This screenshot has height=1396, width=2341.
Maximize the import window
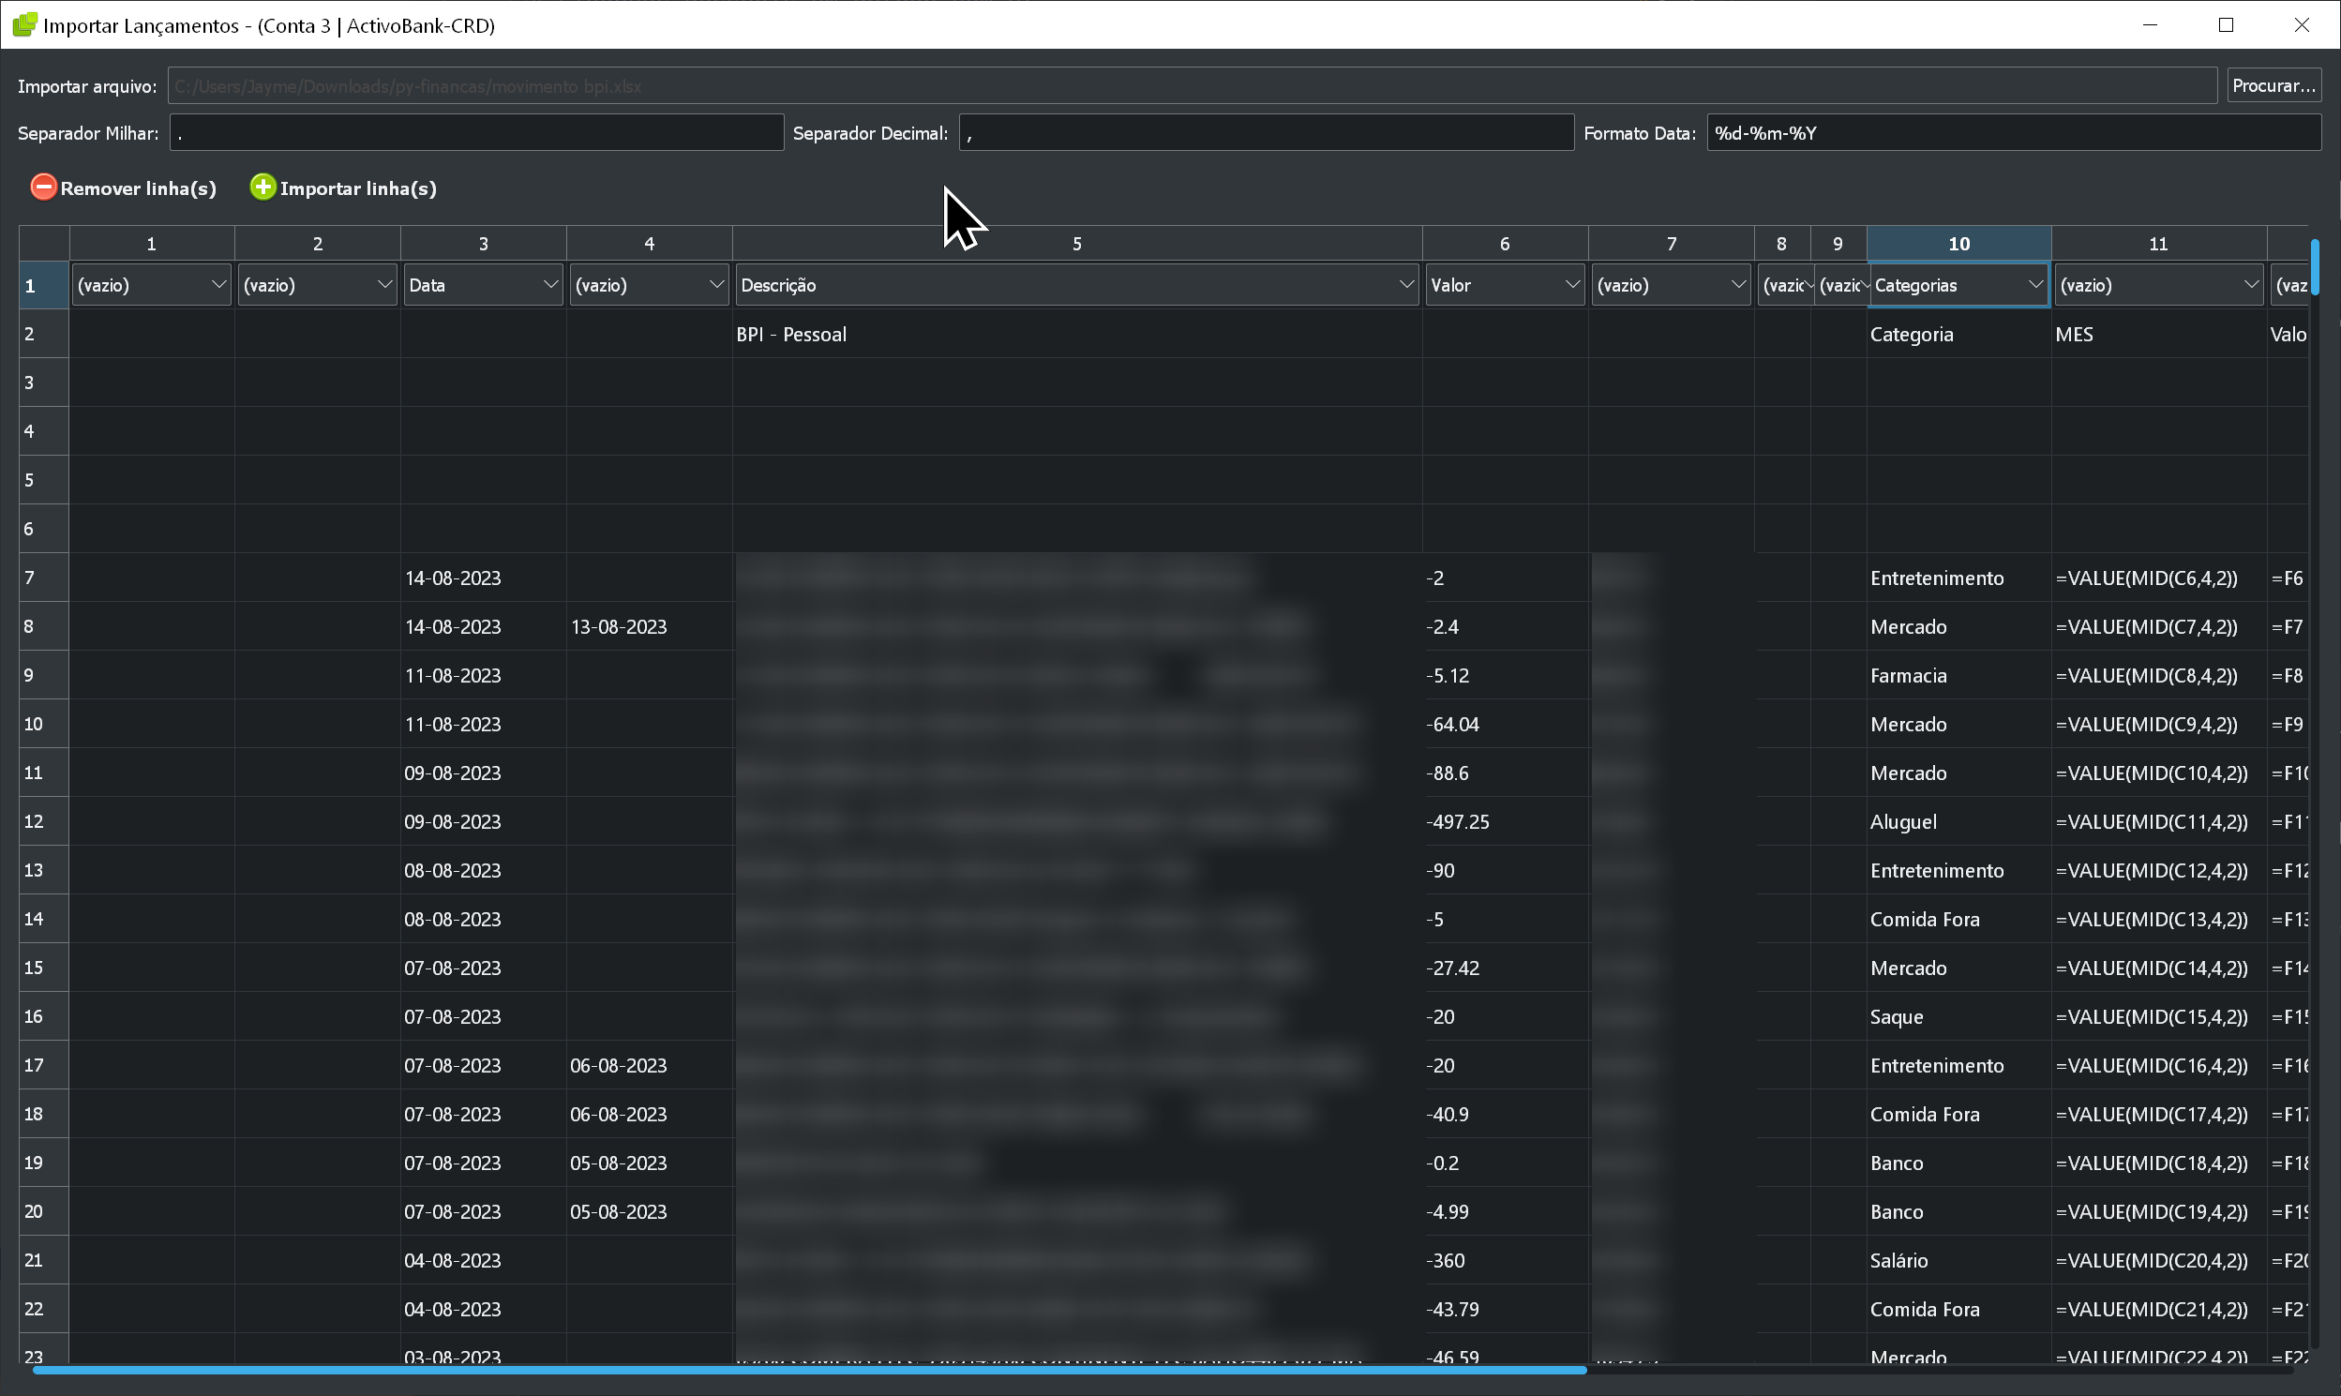(2226, 25)
